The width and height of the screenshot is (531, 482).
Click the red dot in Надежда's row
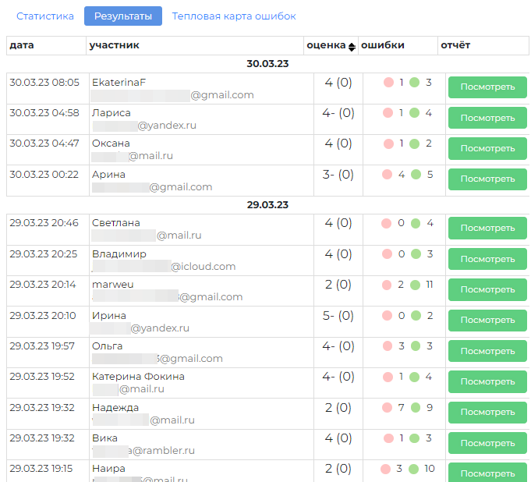(x=387, y=407)
